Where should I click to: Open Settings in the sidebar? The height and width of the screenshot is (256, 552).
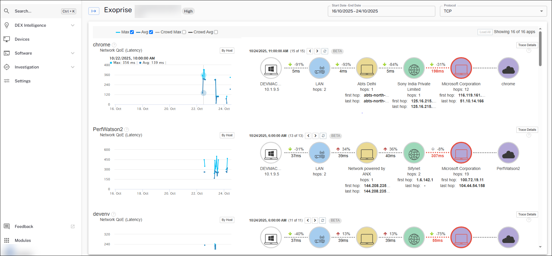coord(23,81)
